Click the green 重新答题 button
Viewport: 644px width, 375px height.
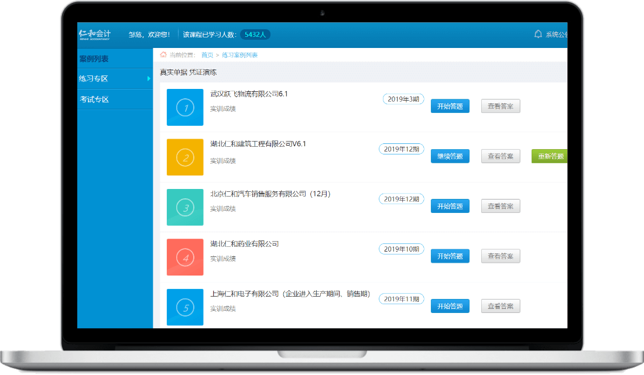550,156
